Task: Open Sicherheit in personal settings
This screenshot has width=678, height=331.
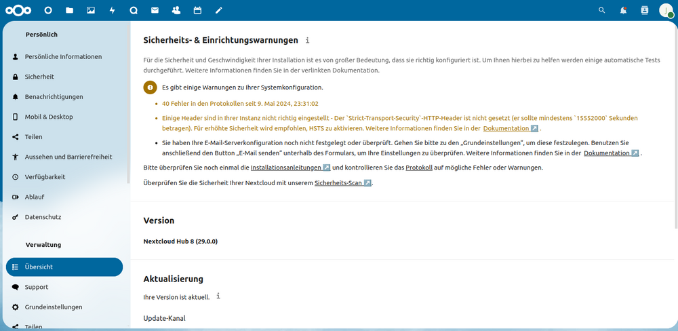Action: click(x=64, y=77)
